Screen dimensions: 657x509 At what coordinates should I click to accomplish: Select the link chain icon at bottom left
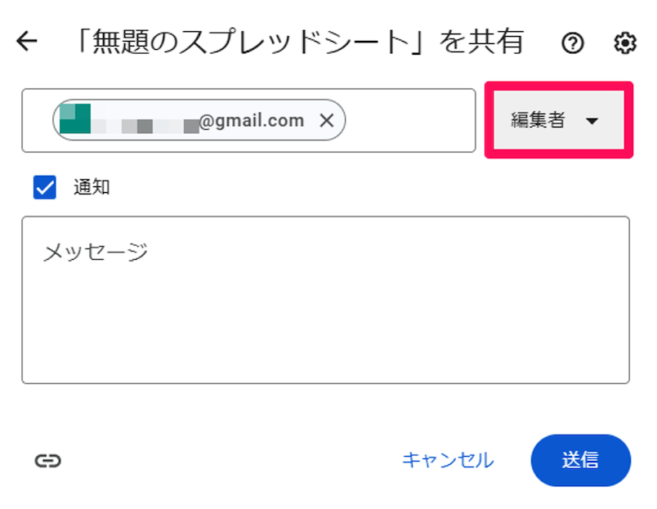pyautogui.click(x=49, y=460)
